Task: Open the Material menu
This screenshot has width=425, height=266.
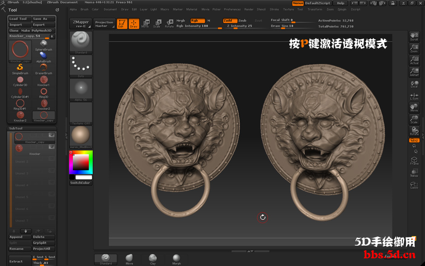Action: [191, 9]
